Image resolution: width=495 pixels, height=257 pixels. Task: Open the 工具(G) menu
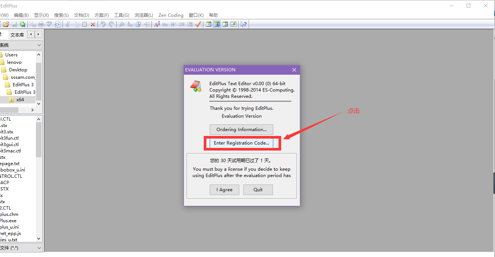coord(122,15)
